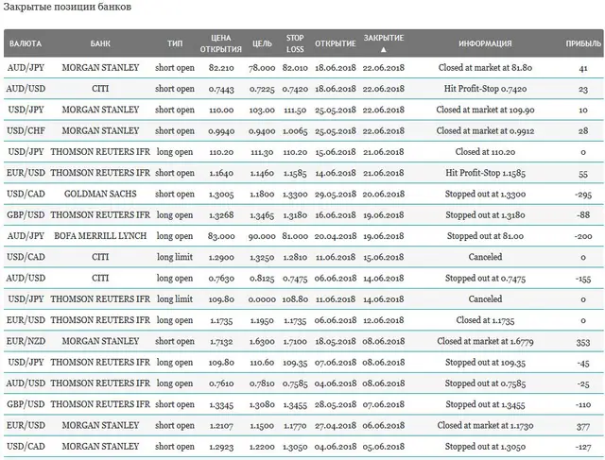Click 'Stopped out at 1.3300' cell
Viewport: 605px width, 460px height.
[x=485, y=194]
